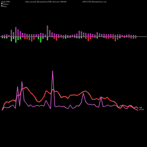Select the 'Price' legend label
Screen dimensions: 147x147
5,6
